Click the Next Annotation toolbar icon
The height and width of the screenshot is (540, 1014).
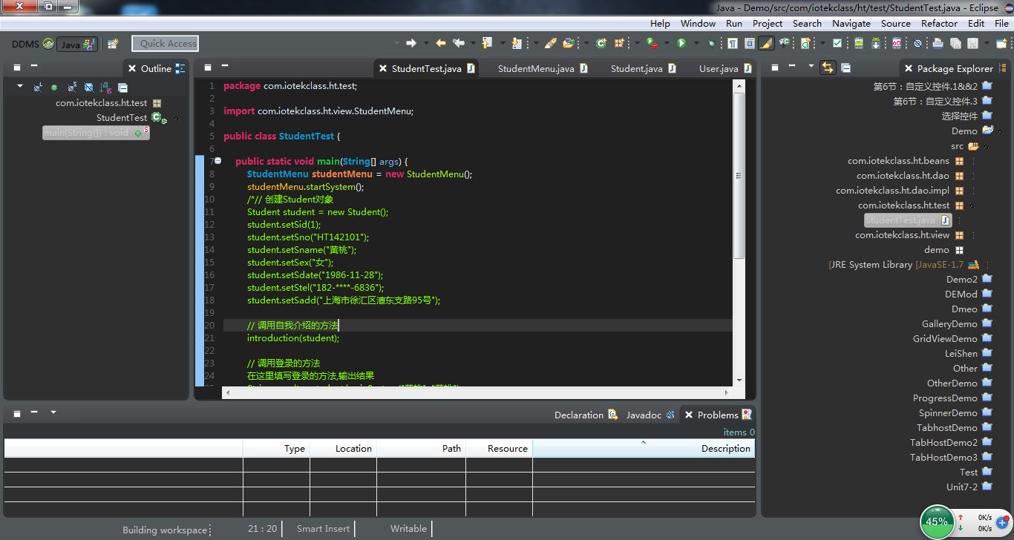pos(517,44)
